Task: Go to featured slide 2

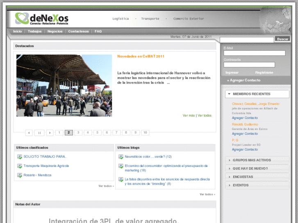Action: click(69, 133)
